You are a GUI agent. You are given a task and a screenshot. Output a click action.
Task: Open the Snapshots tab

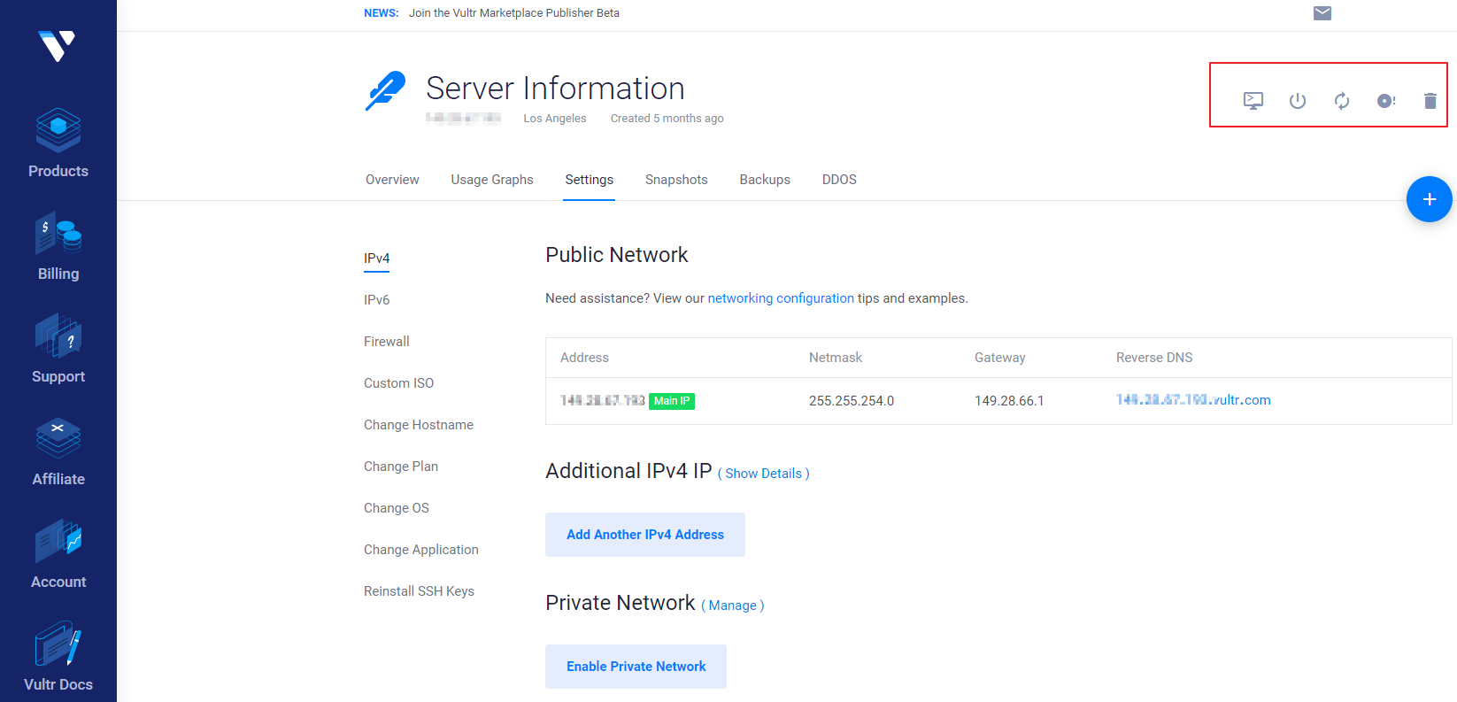tap(676, 180)
